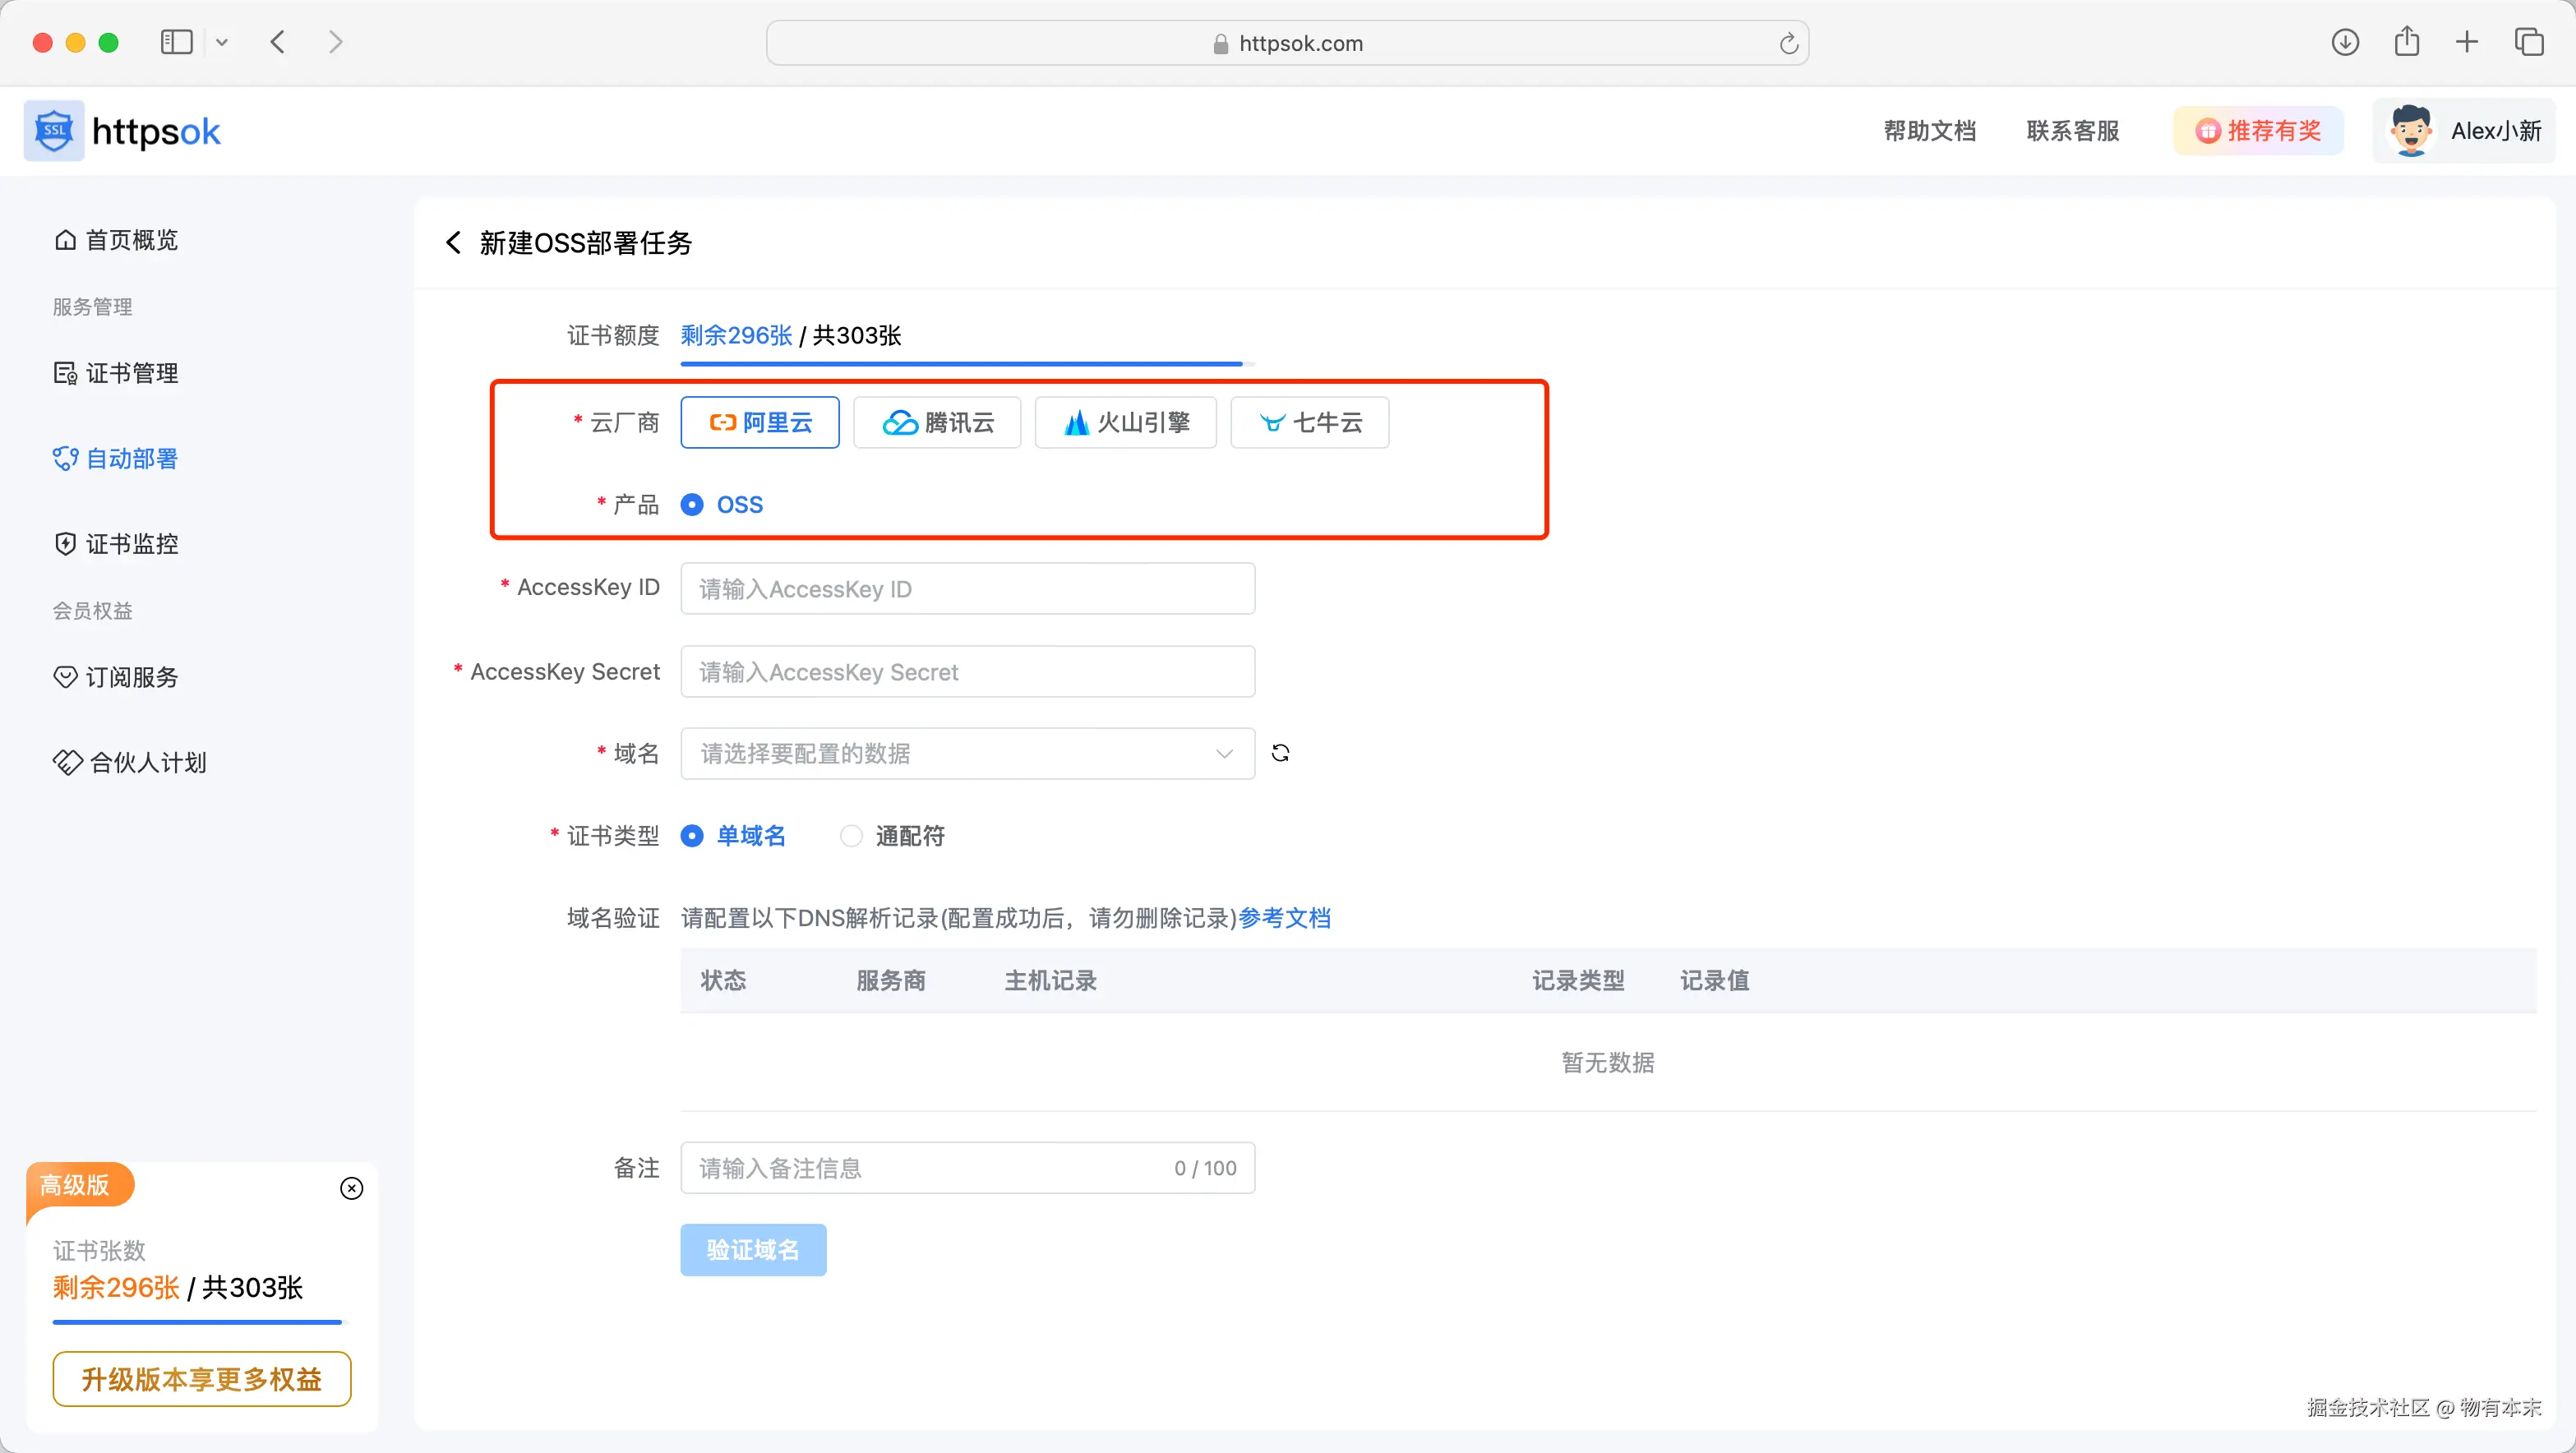Select the 单域名 certificate type radio
This screenshot has height=1453, width=2576.
coord(692,836)
